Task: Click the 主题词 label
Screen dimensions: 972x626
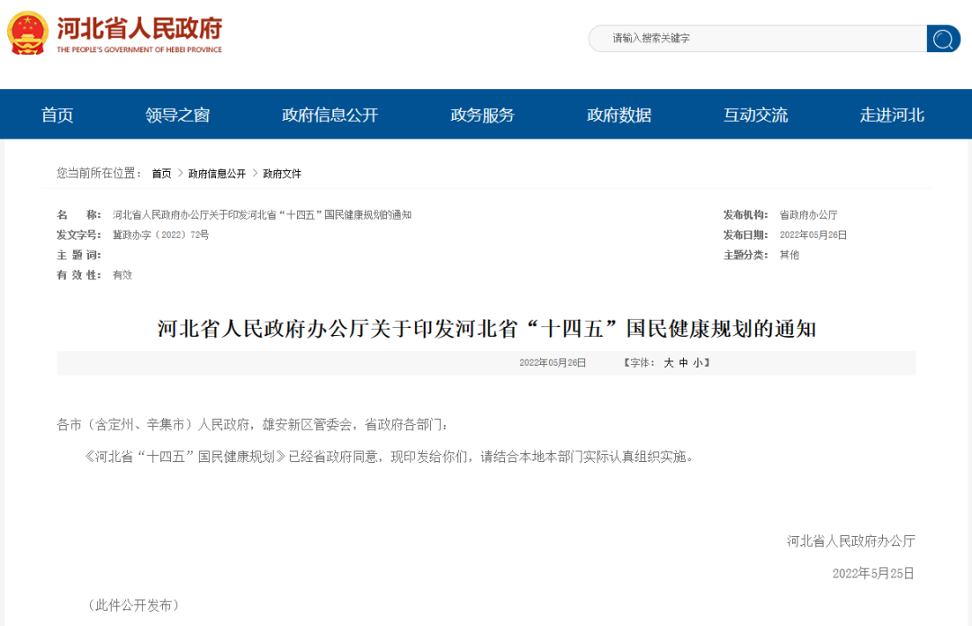Action: [x=78, y=255]
